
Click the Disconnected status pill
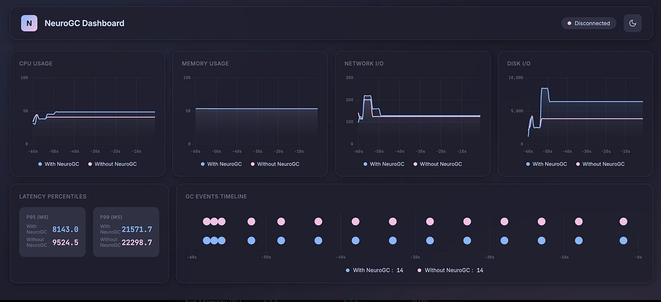click(589, 23)
